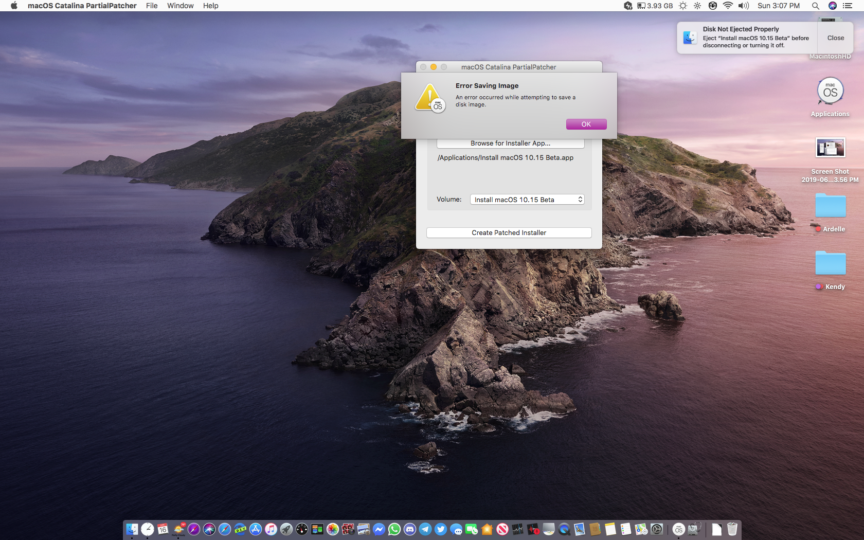
Task: Select the Ardelle folder on desktop
Action: [x=830, y=206]
